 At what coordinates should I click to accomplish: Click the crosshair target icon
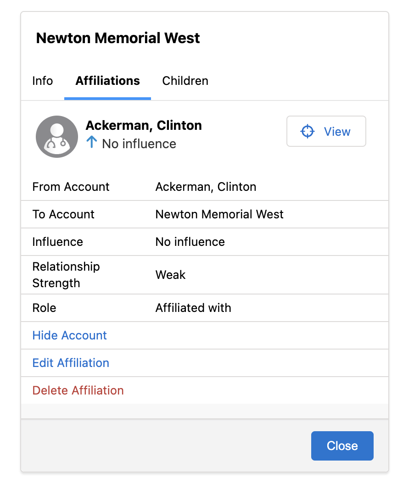[307, 132]
